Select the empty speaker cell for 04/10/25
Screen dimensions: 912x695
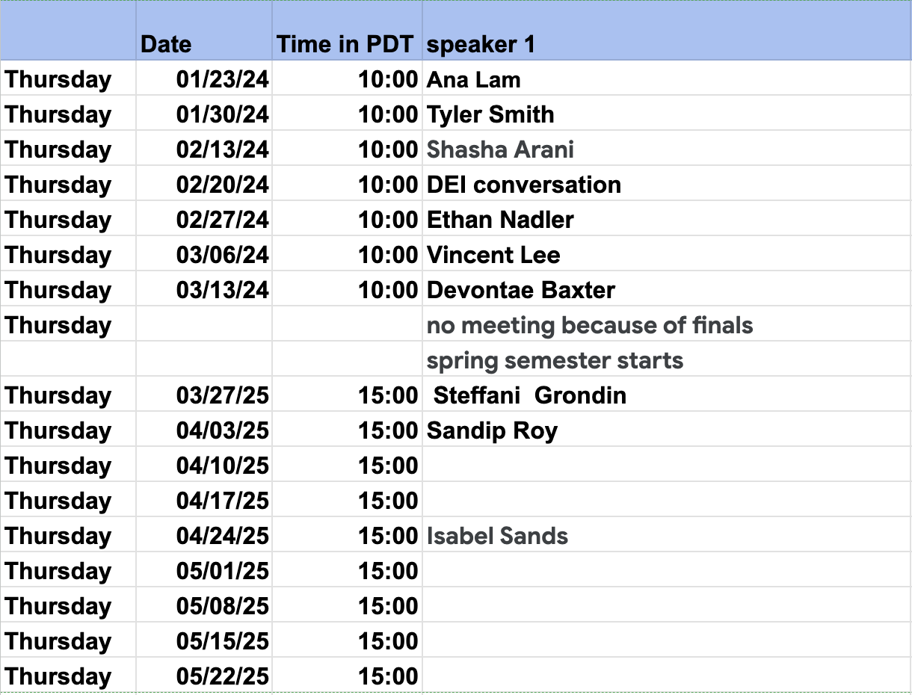665,466
